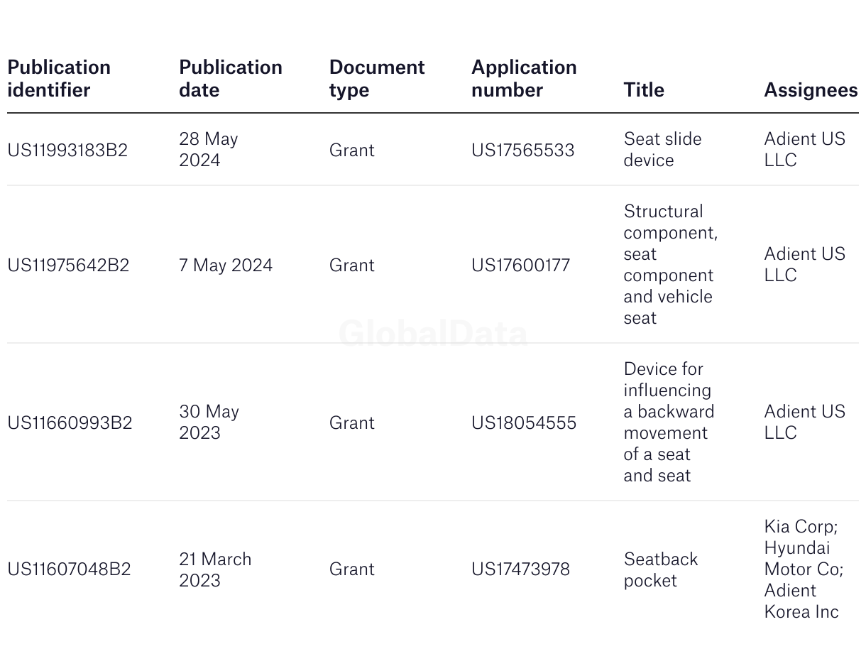Viewport: 866px width, 666px height.
Task: Select application number US18054555
Action: [524, 422]
